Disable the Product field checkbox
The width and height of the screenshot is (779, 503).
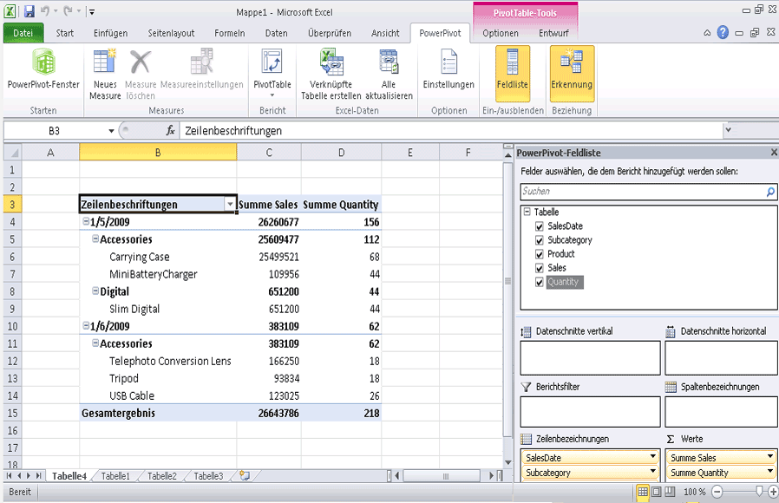[x=539, y=254]
